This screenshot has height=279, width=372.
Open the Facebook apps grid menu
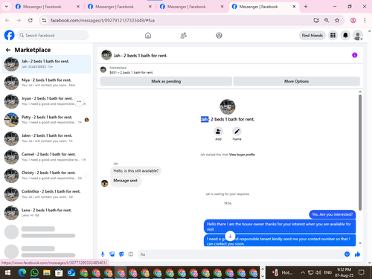pyautogui.click(x=333, y=36)
